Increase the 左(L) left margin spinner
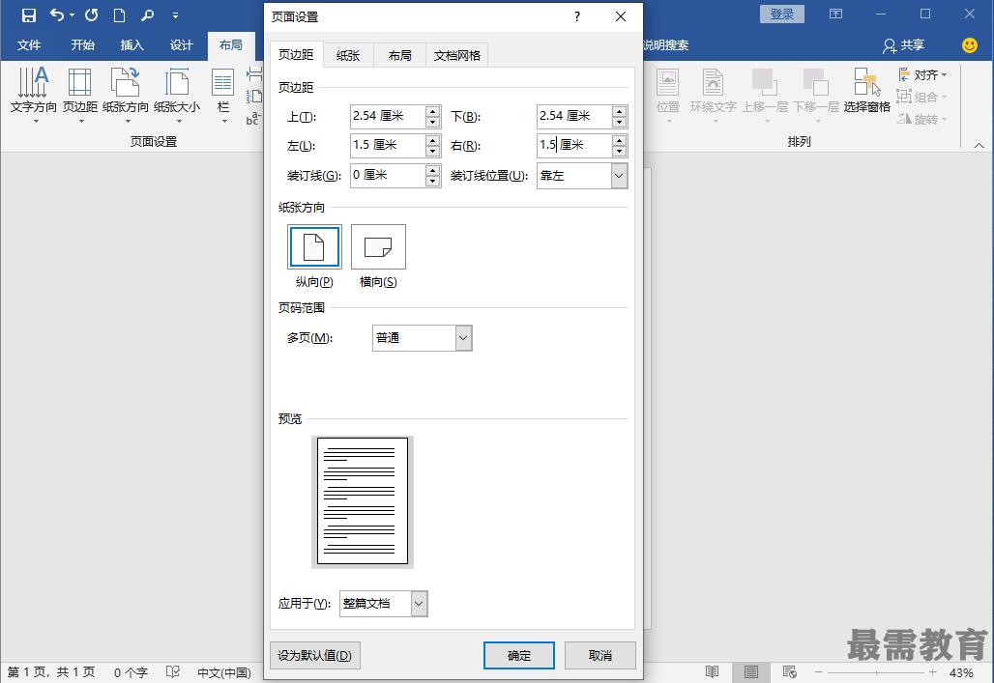This screenshot has width=994, height=683. tap(433, 140)
